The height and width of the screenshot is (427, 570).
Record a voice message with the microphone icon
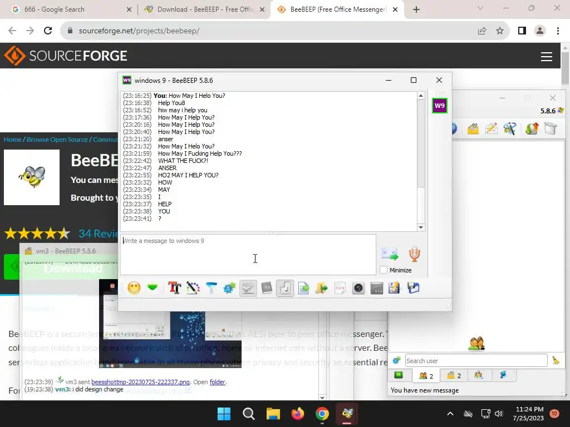click(x=414, y=254)
